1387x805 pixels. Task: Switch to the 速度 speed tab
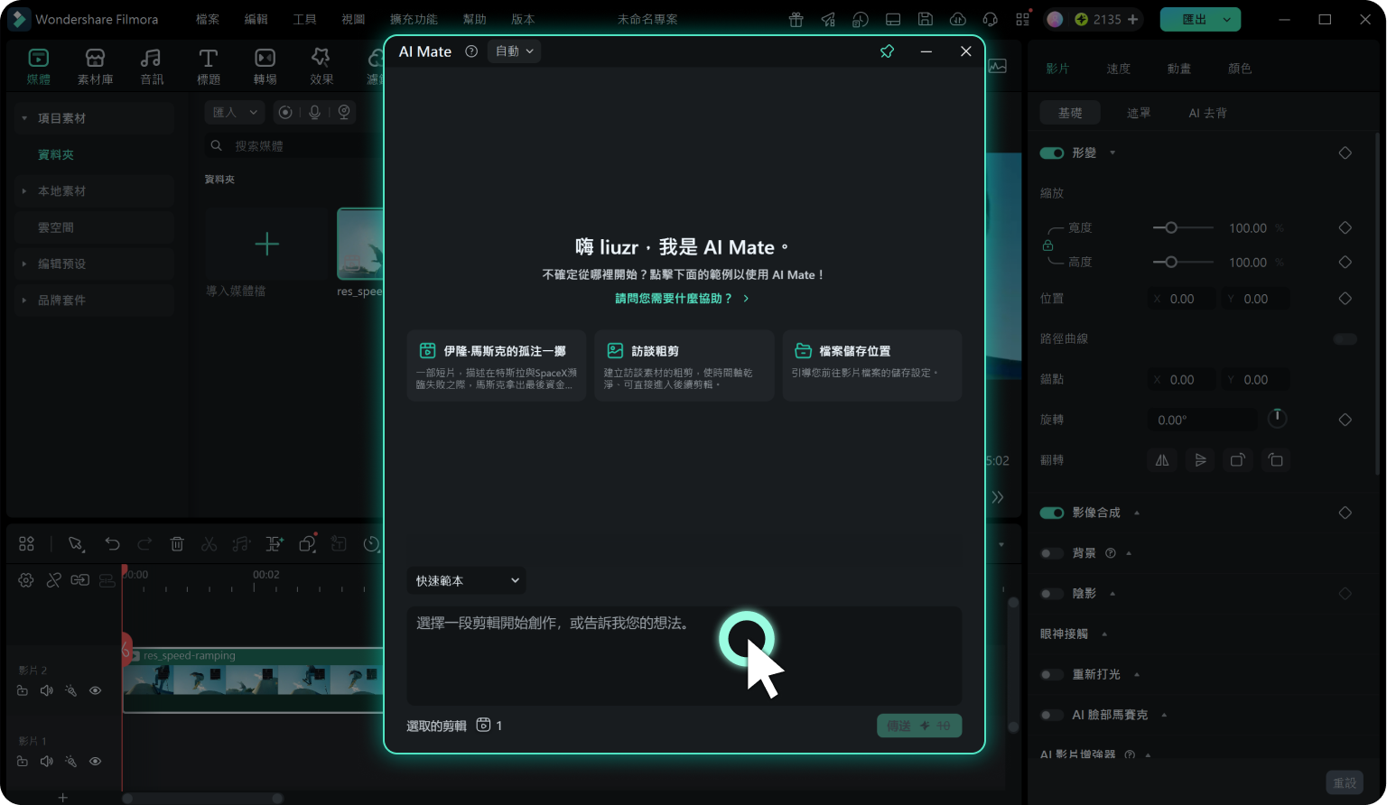tap(1118, 69)
